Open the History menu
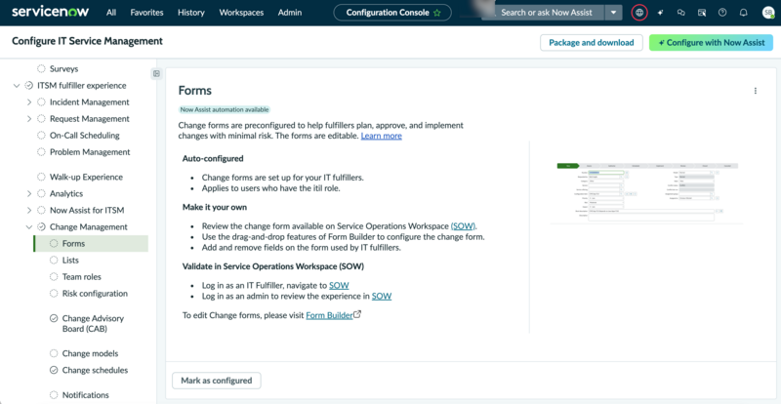Image resolution: width=781 pixels, height=404 pixels. point(191,13)
